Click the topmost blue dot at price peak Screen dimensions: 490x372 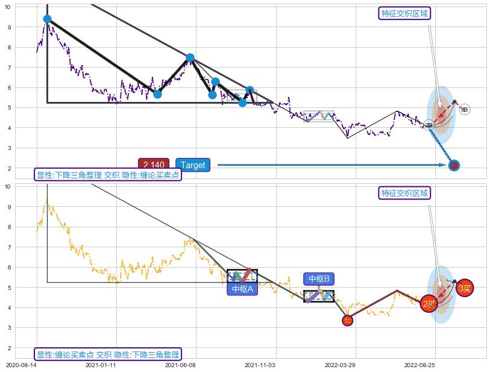click(47, 19)
